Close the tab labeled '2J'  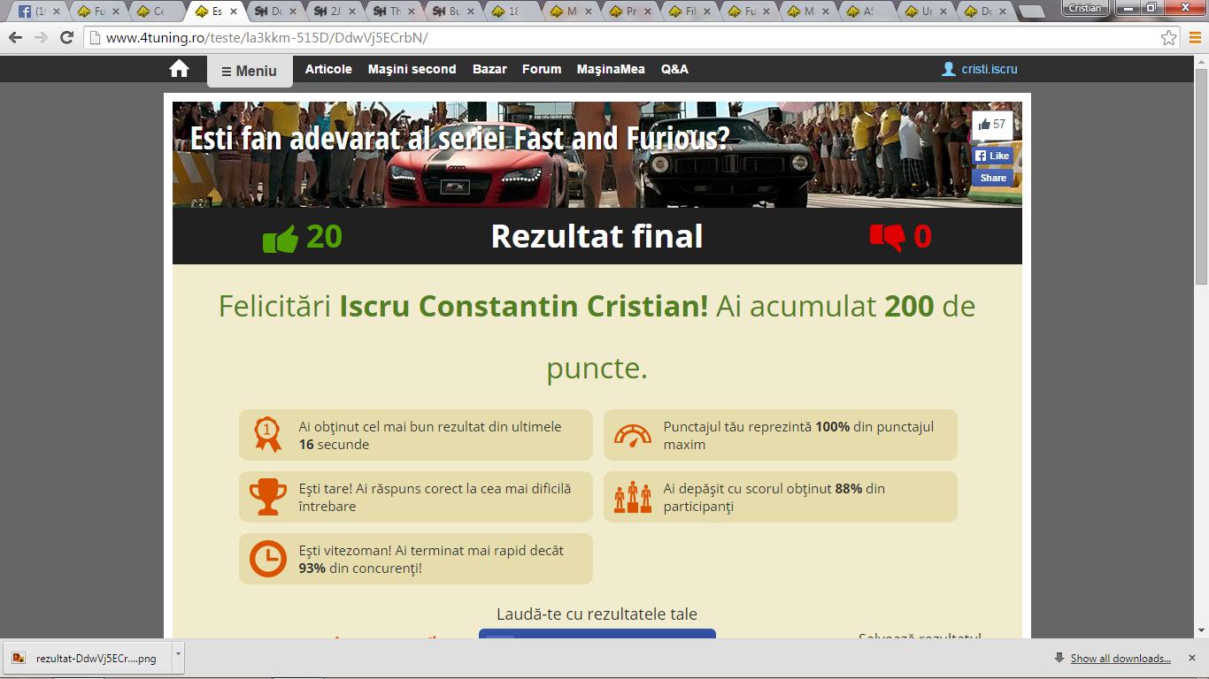[x=350, y=11]
